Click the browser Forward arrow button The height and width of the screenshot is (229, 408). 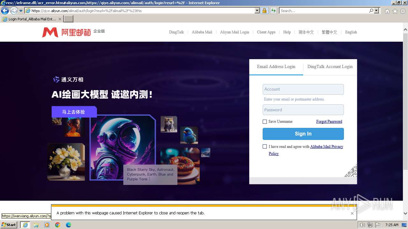(14, 10)
